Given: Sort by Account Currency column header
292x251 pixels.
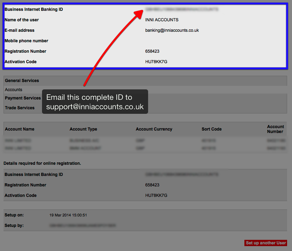Looking at the screenshot, I should tap(154, 129).
